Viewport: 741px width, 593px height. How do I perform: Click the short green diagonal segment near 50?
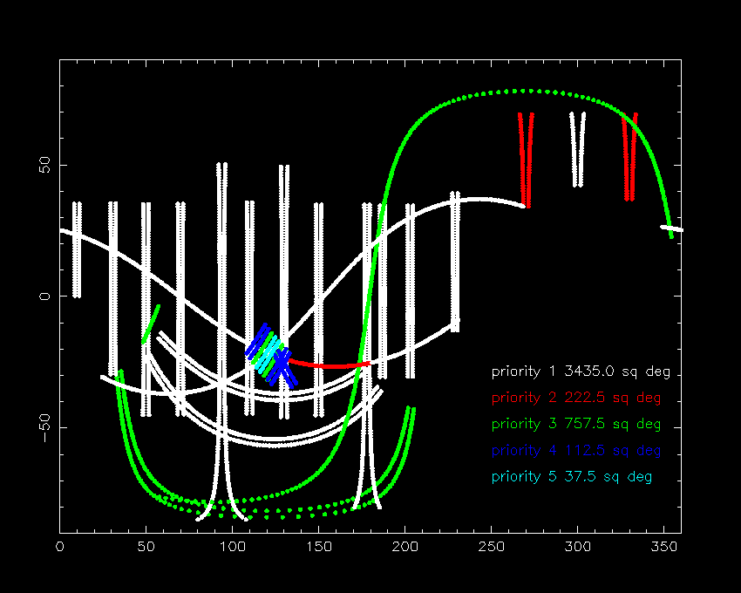[151, 324]
